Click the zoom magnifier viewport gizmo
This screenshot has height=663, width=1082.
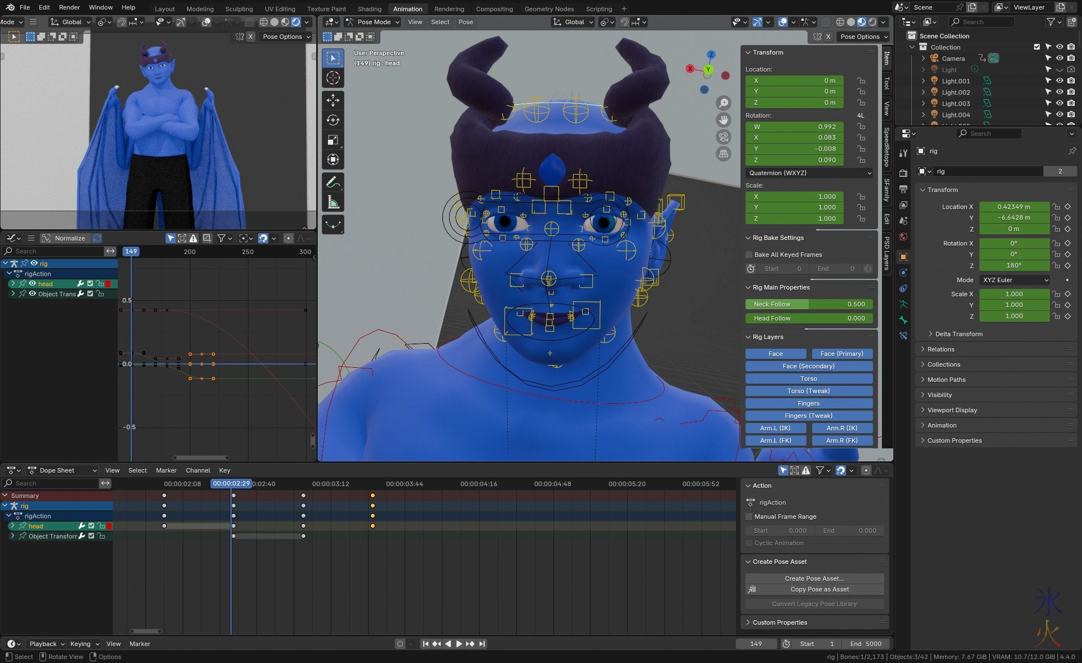pos(724,103)
